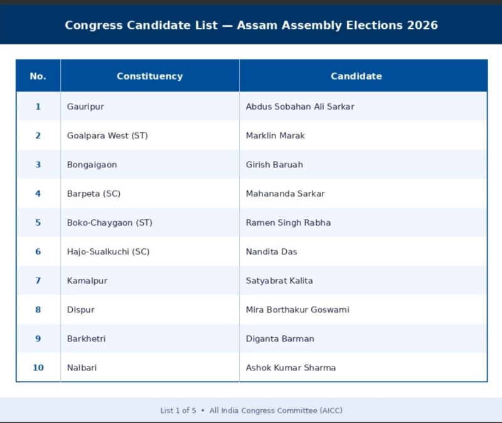The width and height of the screenshot is (502, 423).
Task: Click the "No." column header
Action: 38,76
